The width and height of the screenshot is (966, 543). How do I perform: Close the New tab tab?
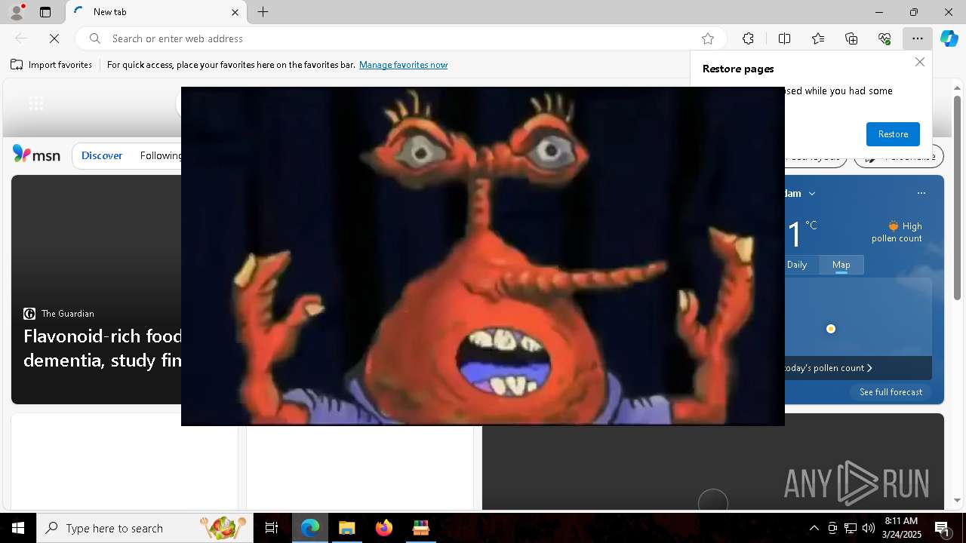click(x=235, y=12)
